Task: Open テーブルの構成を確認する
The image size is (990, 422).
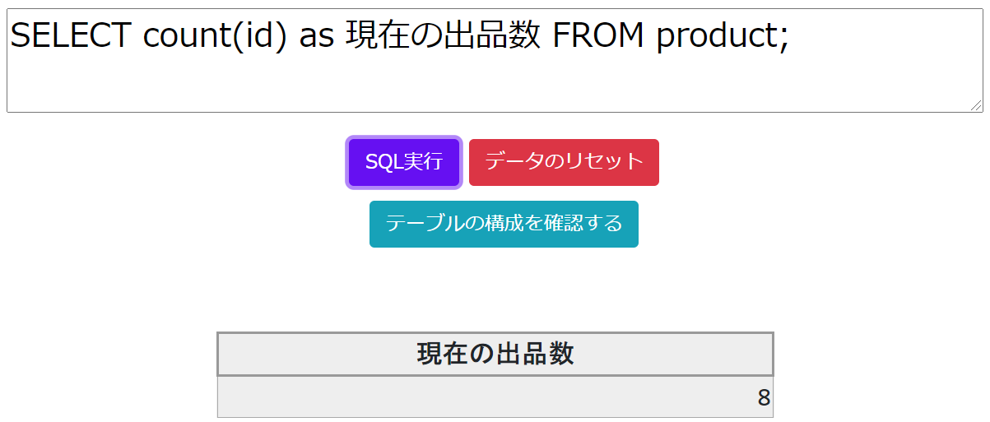Action: [504, 224]
